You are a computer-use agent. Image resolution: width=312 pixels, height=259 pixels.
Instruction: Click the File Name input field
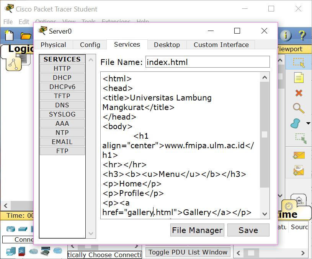click(x=207, y=62)
